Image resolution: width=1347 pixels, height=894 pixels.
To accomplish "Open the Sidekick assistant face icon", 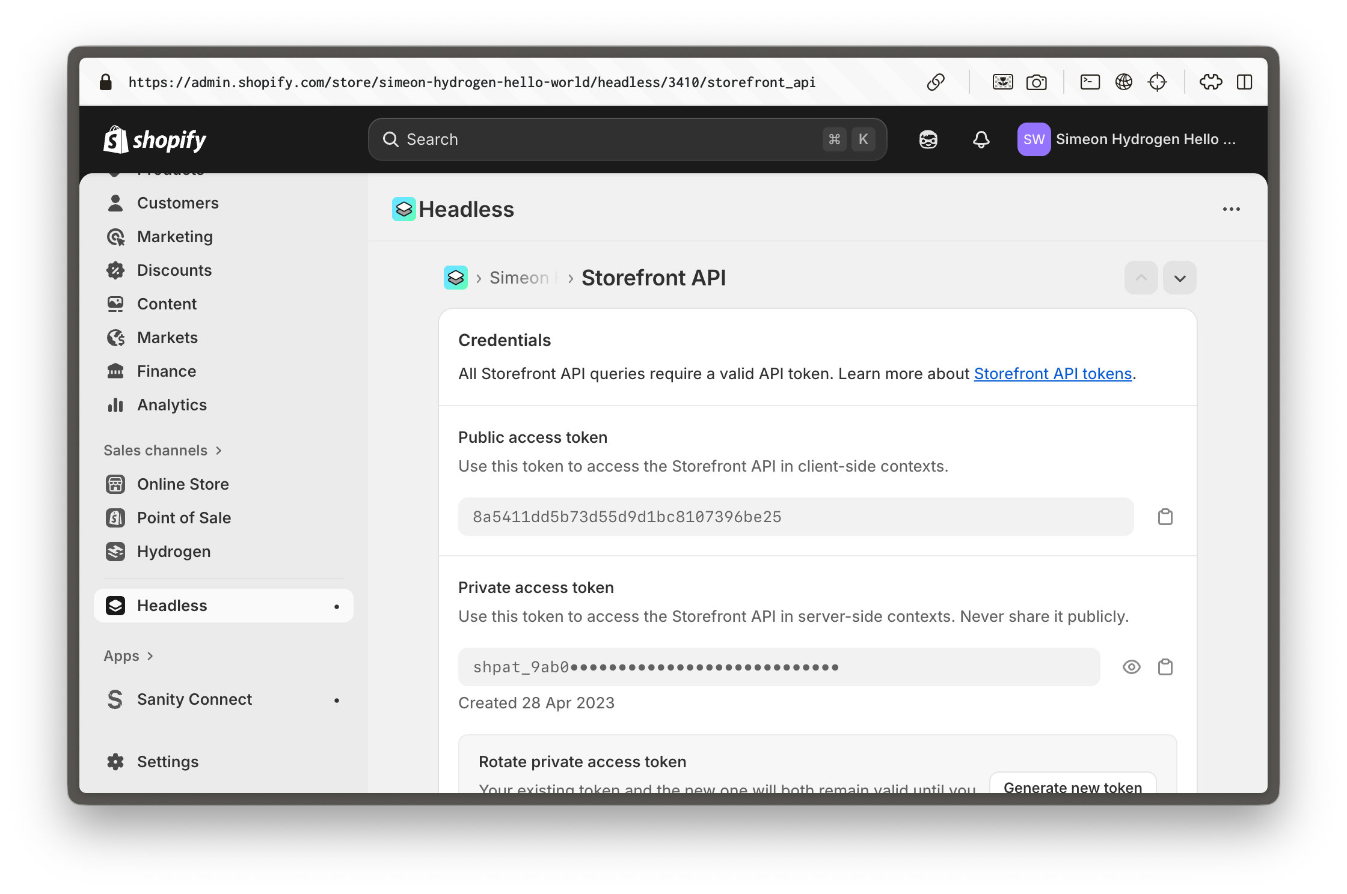I will coord(928,139).
